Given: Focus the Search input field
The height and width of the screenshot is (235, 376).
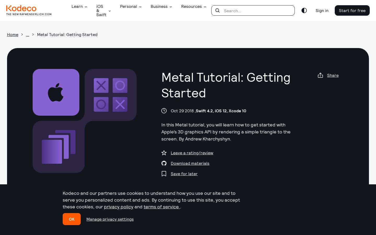Looking at the screenshot, I should [253, 10].
